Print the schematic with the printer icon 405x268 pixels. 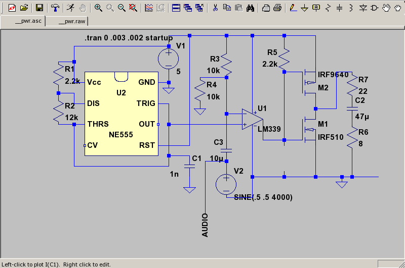[277, 8]
